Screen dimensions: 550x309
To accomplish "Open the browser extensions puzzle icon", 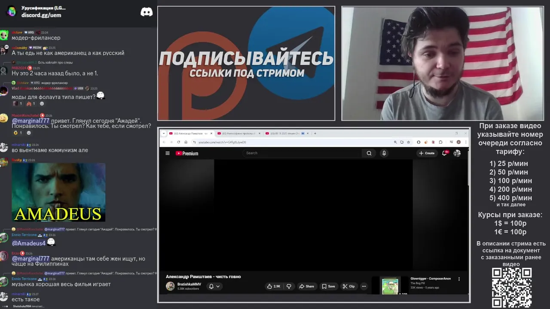I will tap(440, 142).
